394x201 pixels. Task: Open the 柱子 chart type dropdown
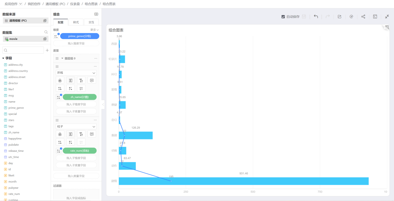(76, 127)
